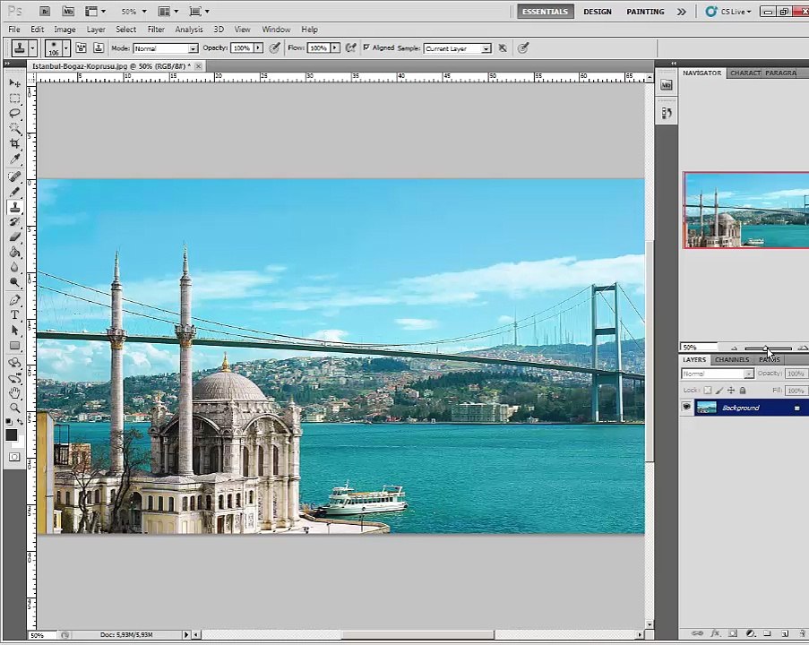
Task: Select the Rectangle shape tool
Action: tap(14, 346)
